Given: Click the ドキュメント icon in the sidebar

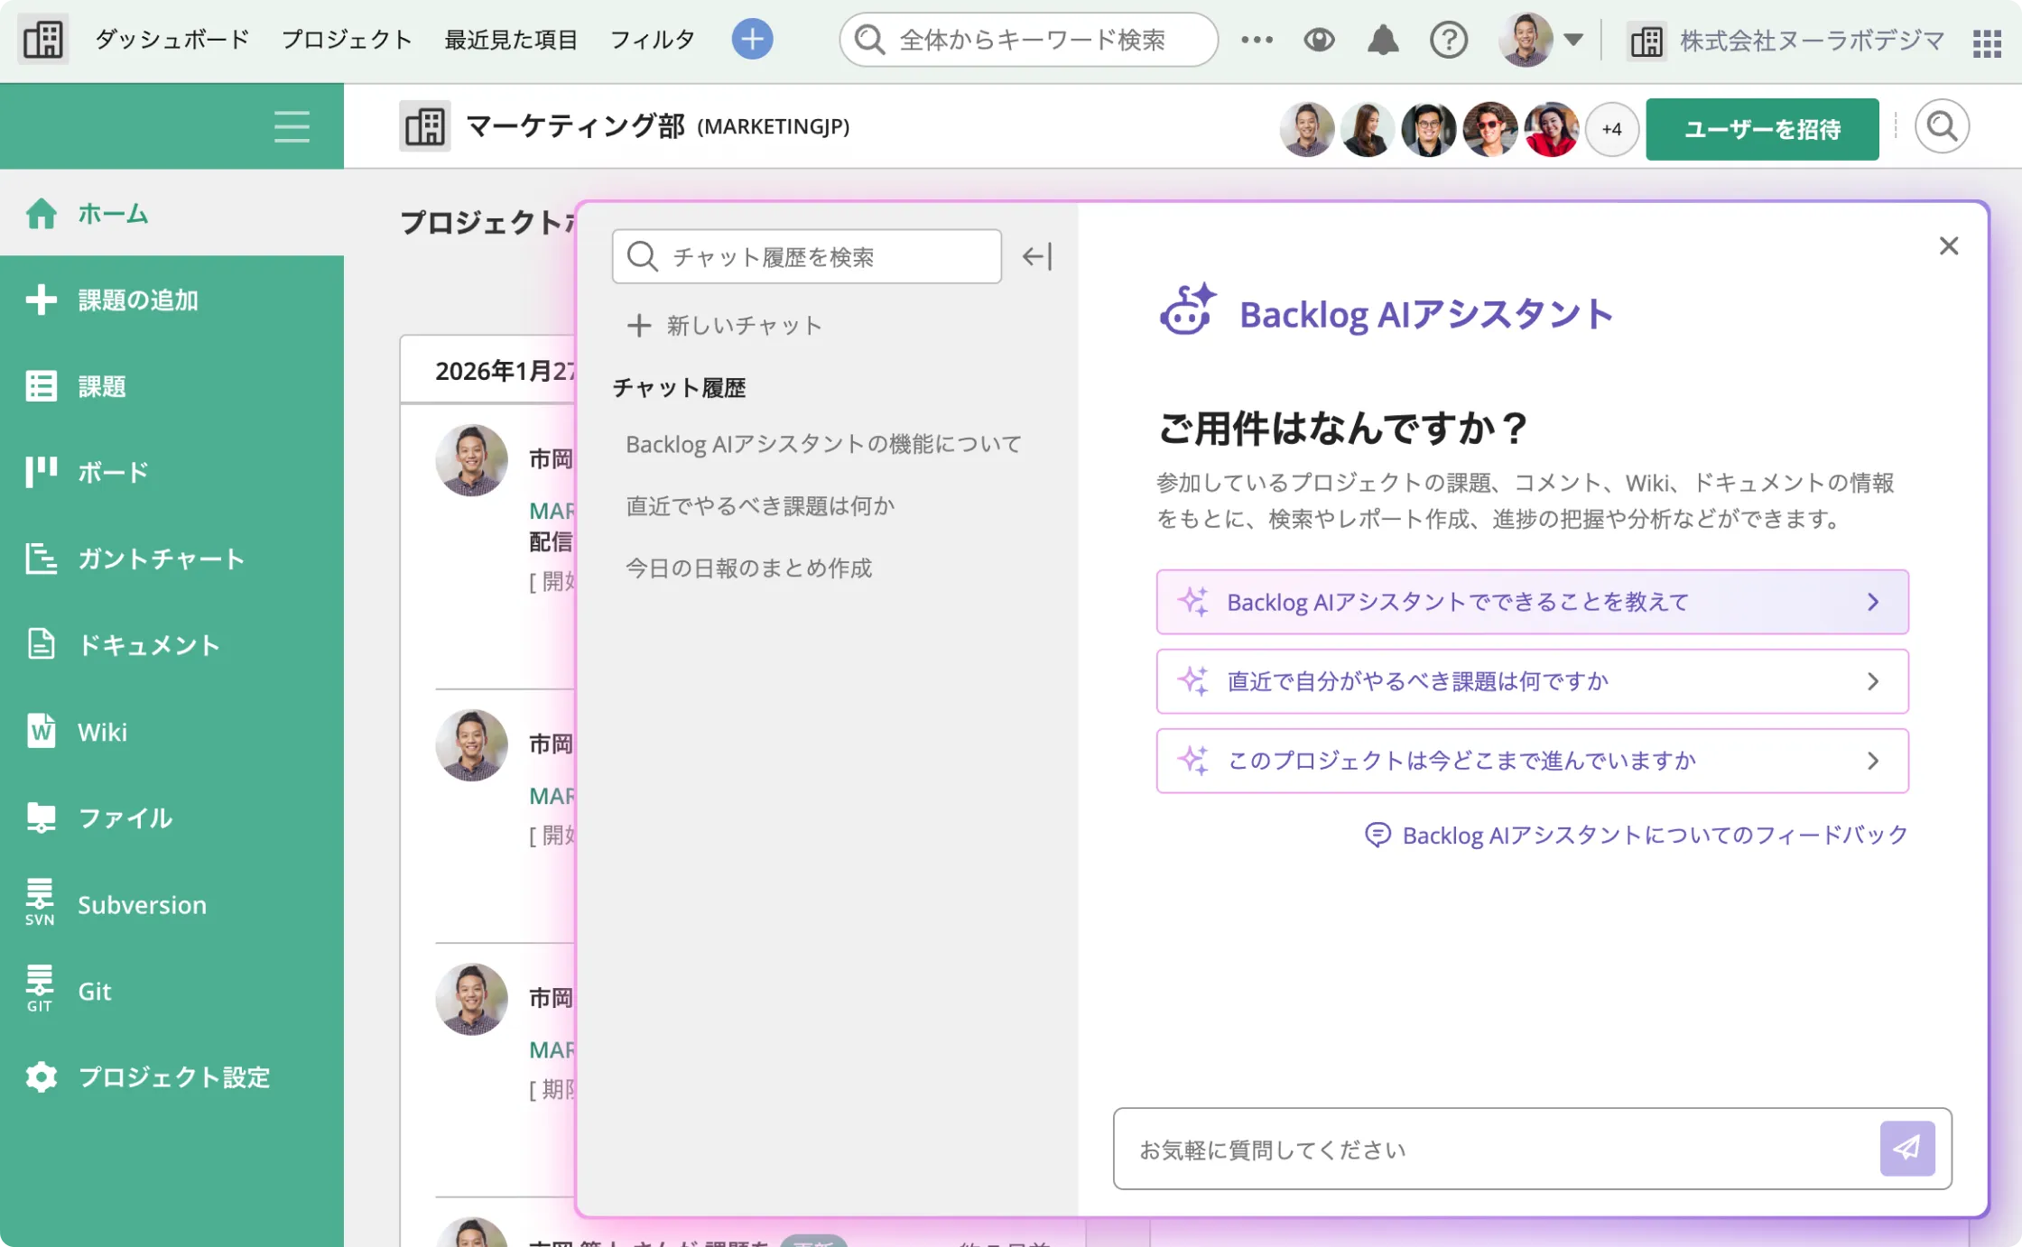Looking at the screenshot, I should tap(41, 644).
